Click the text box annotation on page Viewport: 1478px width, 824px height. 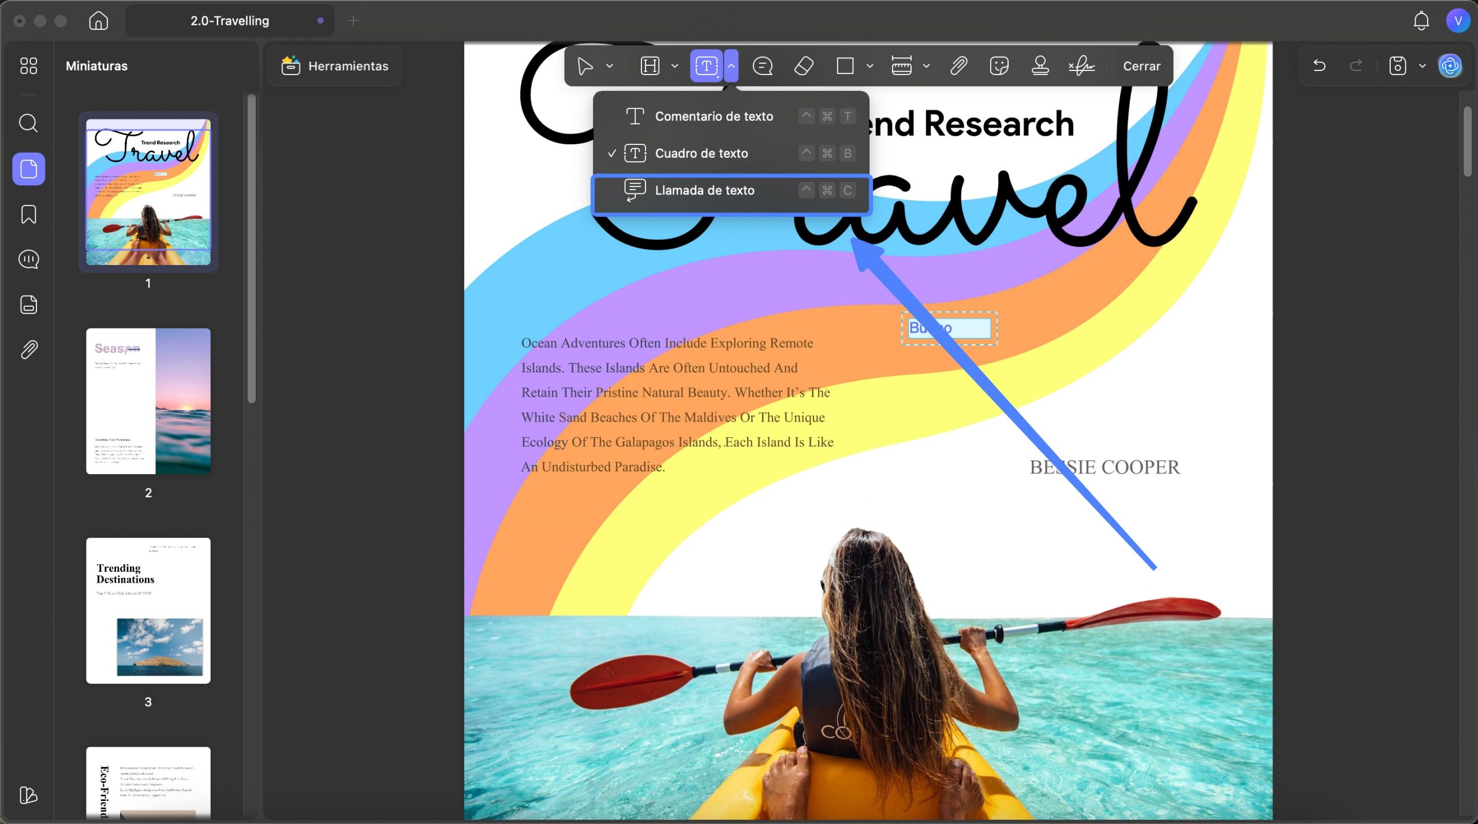tap(949, 328)
